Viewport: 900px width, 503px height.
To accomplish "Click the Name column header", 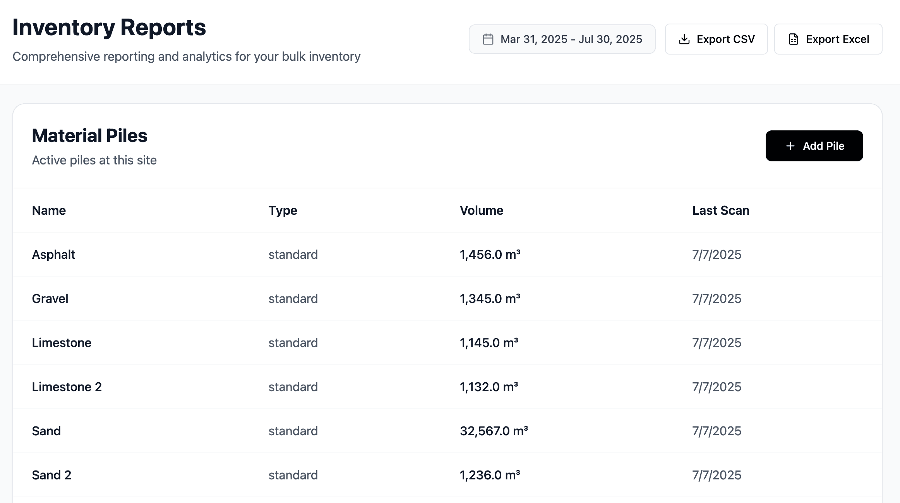I will coord(49,210).
